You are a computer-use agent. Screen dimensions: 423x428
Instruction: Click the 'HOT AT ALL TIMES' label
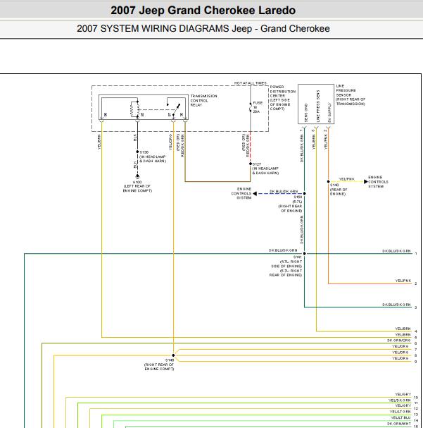pyautogui.click(x=251, y=83)
